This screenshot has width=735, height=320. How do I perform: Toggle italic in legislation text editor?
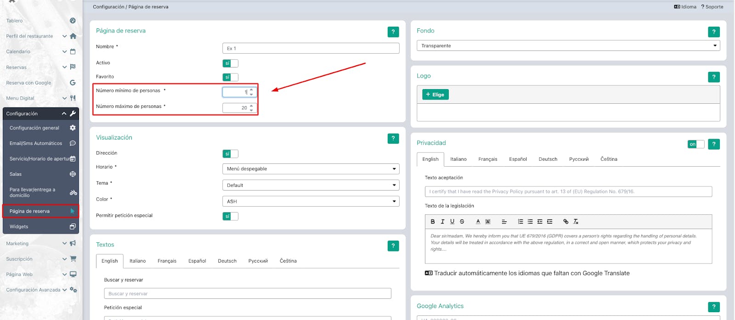tap(442, 222)
